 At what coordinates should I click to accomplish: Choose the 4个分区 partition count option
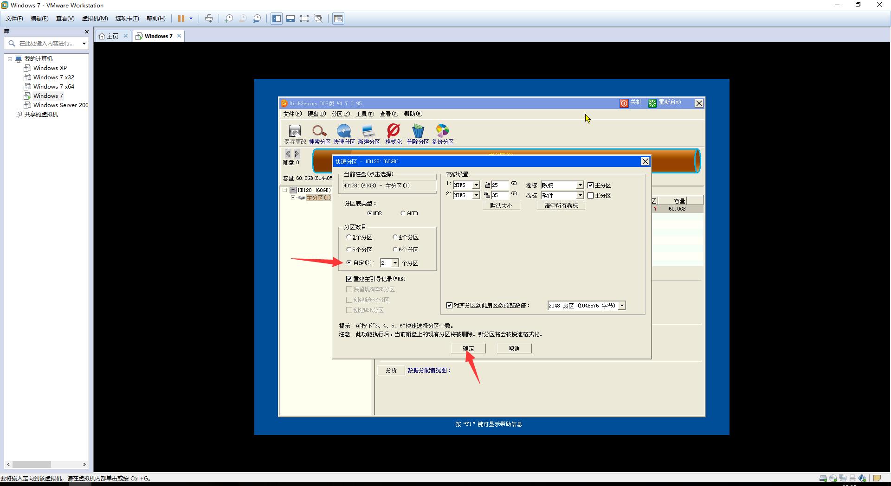pos(396,237)
